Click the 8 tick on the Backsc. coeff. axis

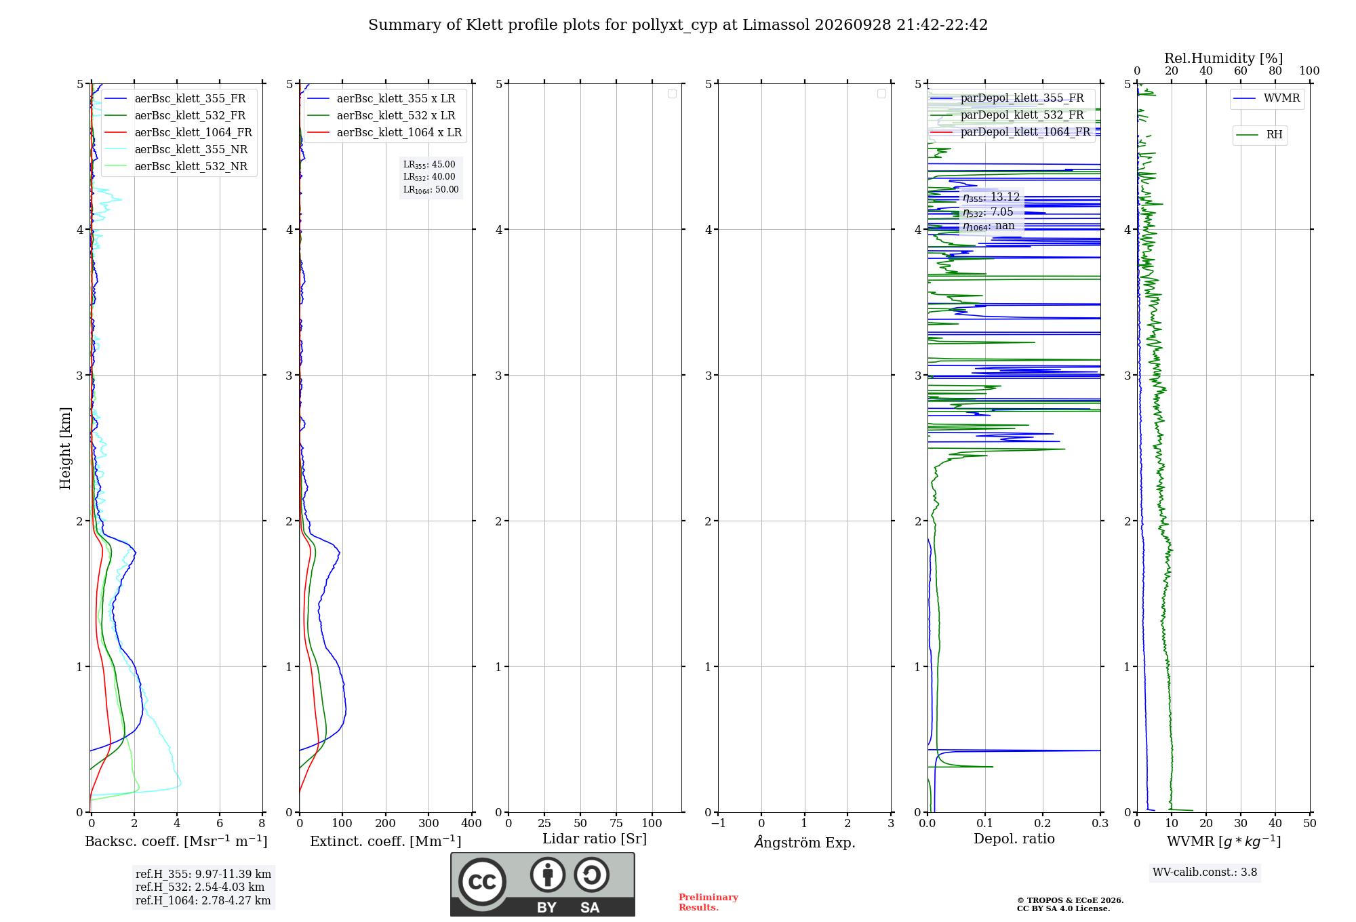tap(262, 823)
